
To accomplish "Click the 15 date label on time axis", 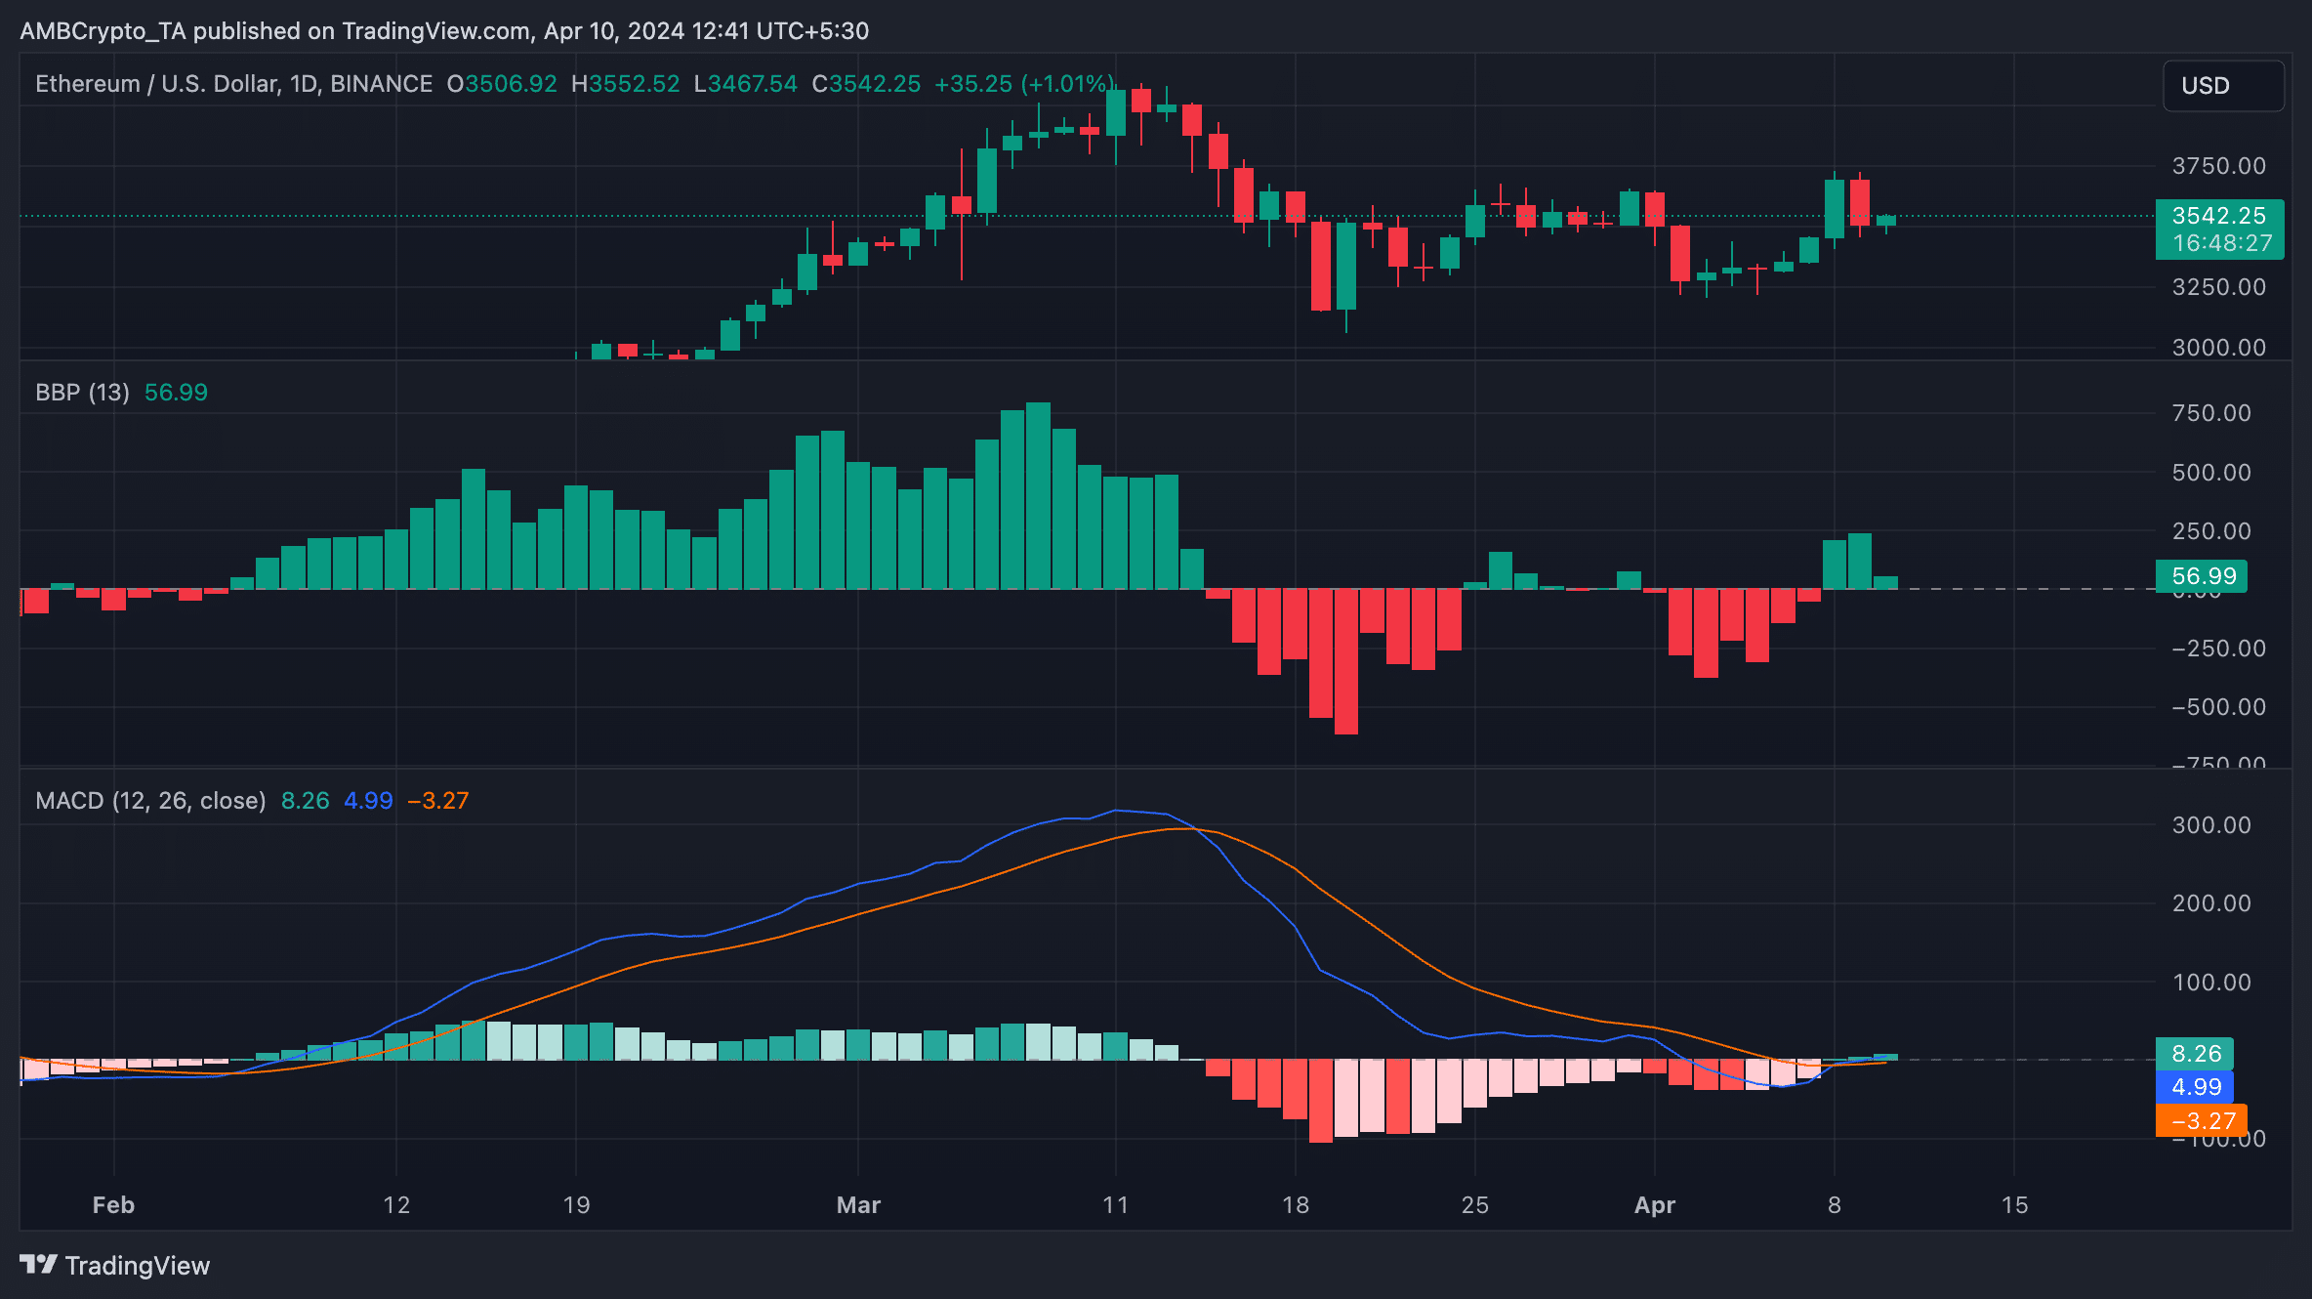I will tap(2014, 1205).
